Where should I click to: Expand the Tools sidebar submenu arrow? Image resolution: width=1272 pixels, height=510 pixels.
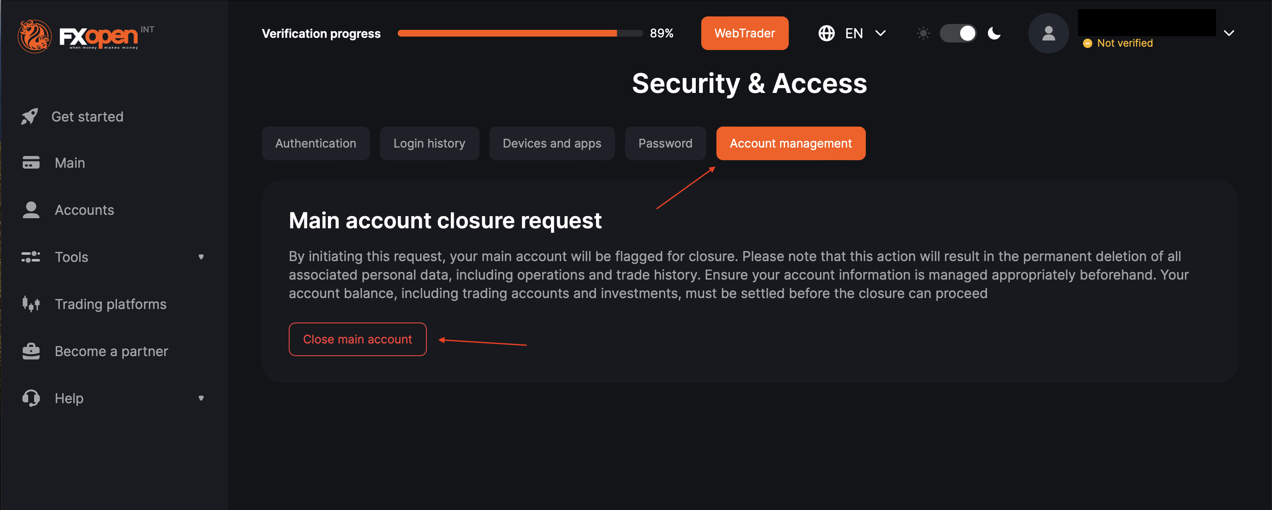point(201,257)
